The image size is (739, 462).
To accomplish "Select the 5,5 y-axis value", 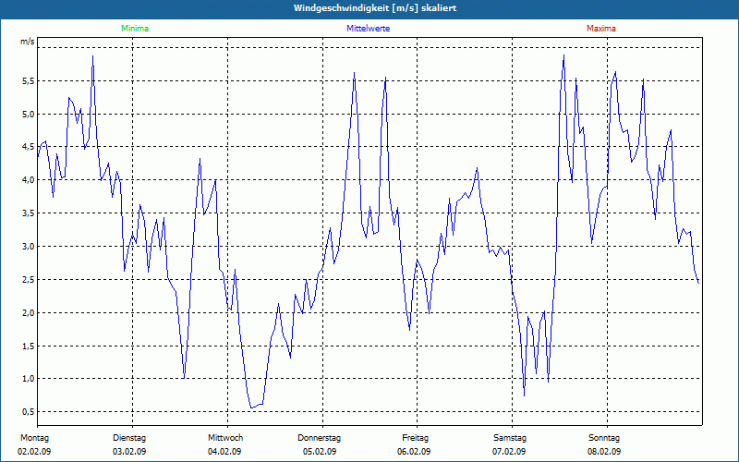I will [28, 81].
